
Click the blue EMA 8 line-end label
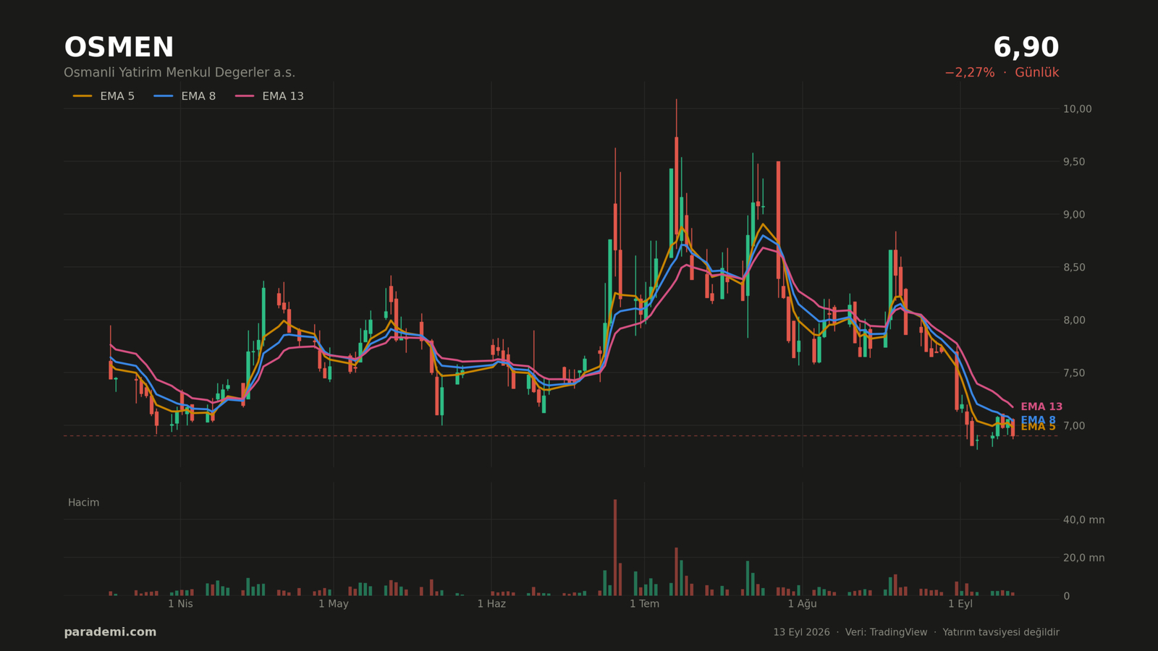point(1038,420)
